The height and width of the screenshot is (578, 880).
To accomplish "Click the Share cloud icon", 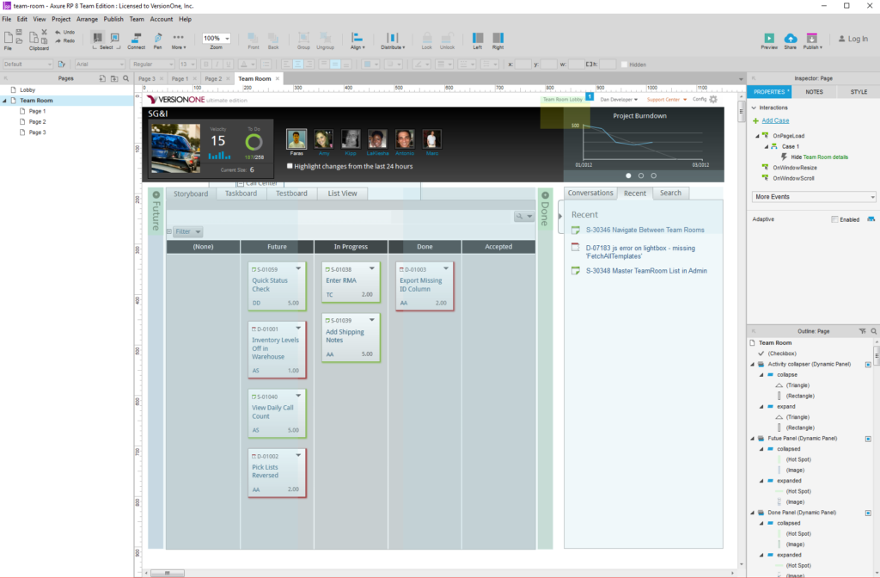I will (791, 38).
